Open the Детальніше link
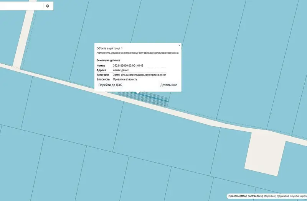 (x=168, y=85)
